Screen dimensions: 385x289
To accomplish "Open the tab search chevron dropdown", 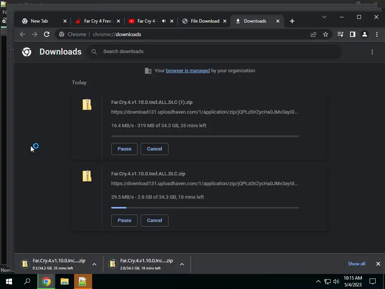I will pyautogui.click(x=324, y=17).
